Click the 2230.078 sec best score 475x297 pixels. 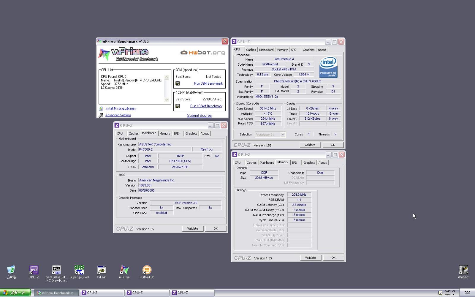pyautogui.click(x=212, y=99)
